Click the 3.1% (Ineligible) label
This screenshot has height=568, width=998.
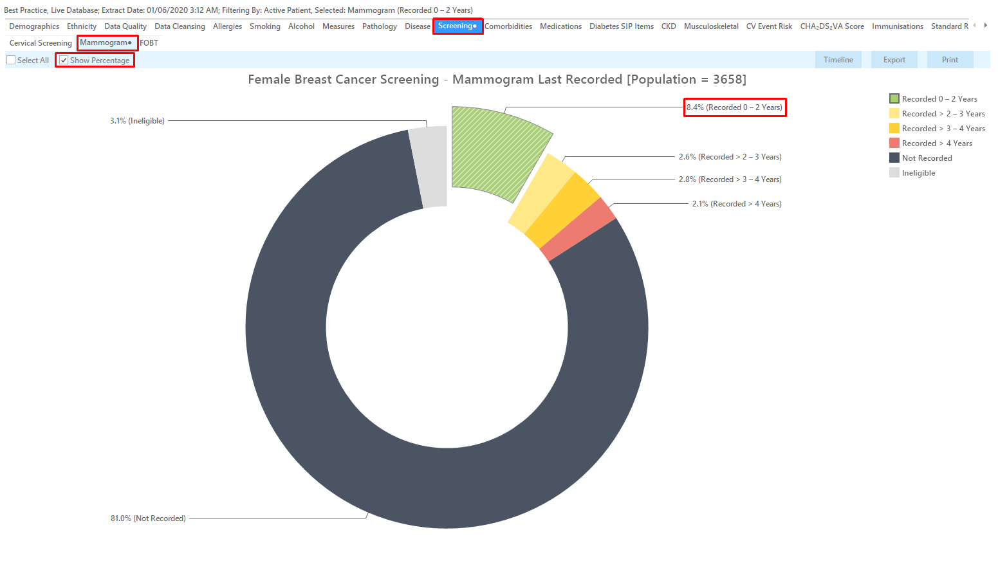click(137, 121)
